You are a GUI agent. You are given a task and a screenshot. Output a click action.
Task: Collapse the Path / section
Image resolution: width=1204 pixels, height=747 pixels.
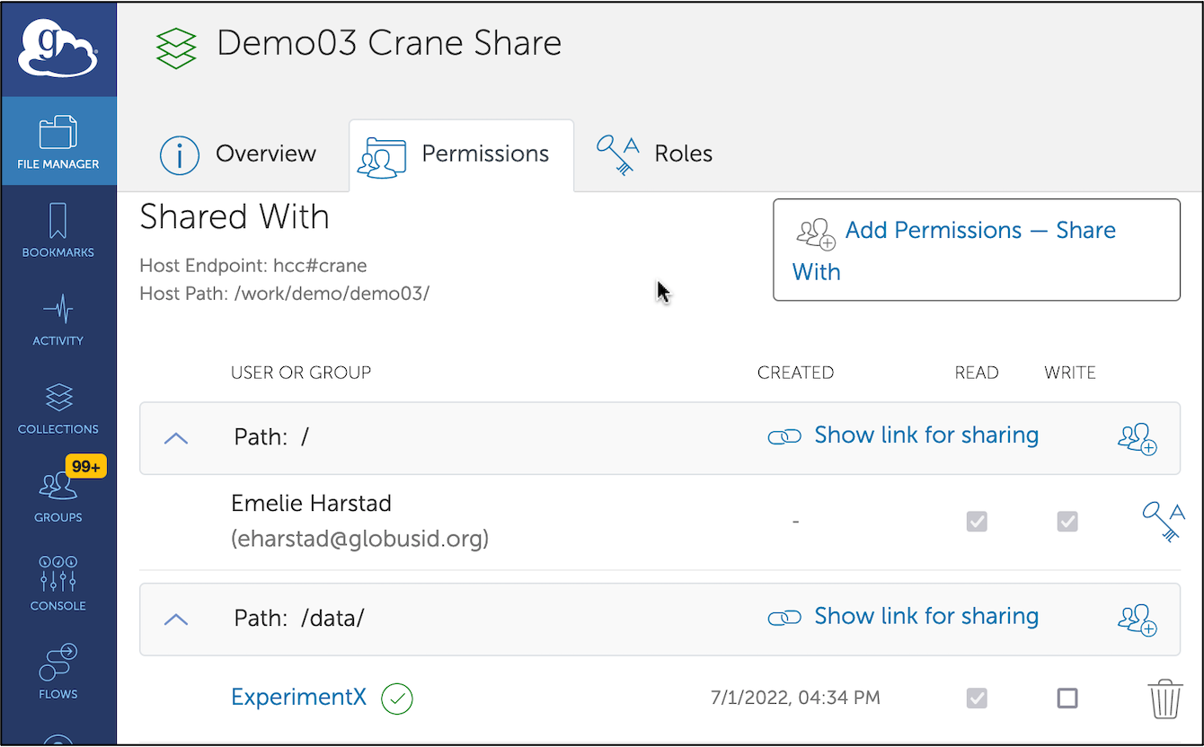coord(176,438)
